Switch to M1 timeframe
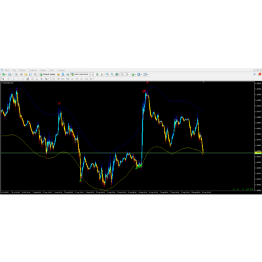 click(x=54, y=79)
